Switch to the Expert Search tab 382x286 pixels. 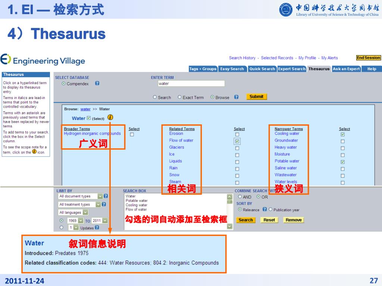click(x=292, y=69)
